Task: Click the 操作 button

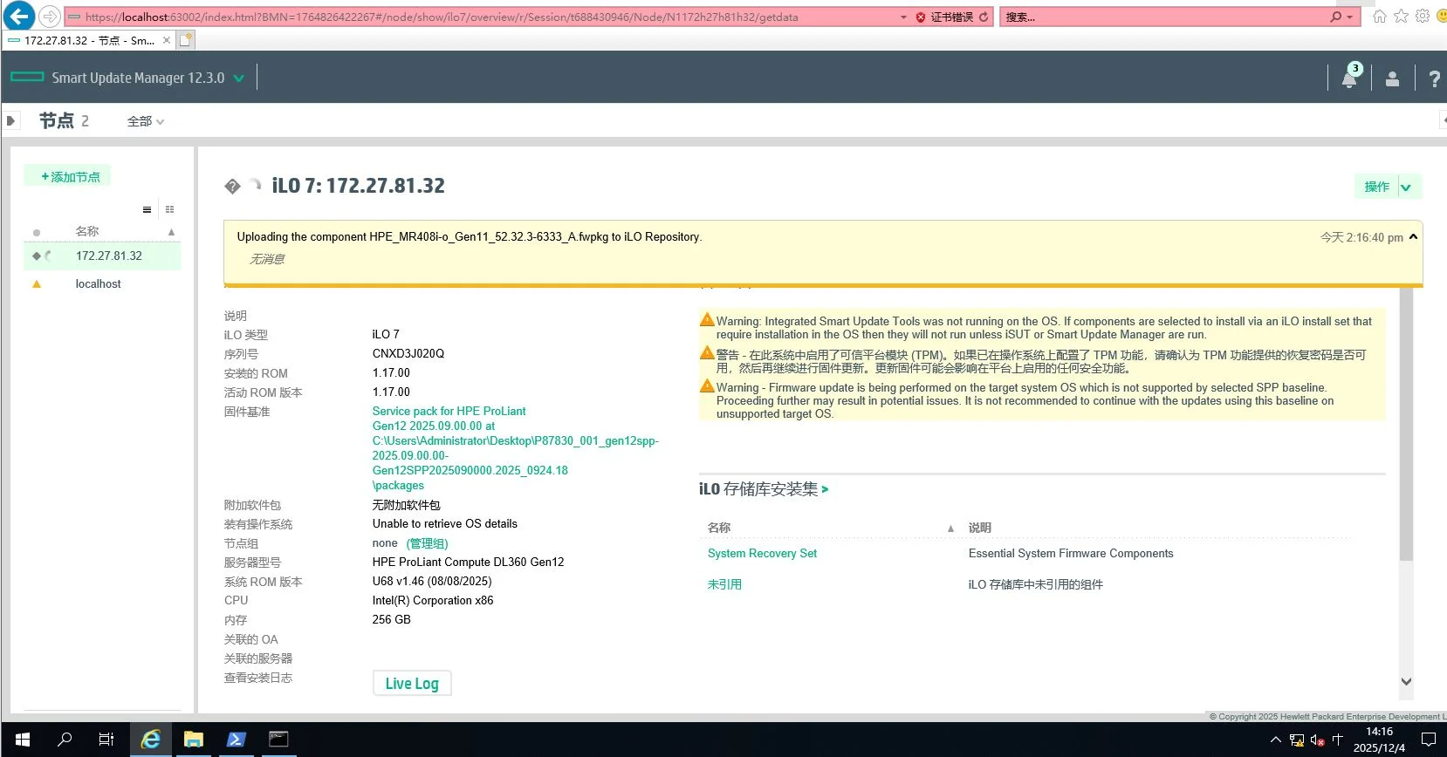Action: coord(1377,187)
